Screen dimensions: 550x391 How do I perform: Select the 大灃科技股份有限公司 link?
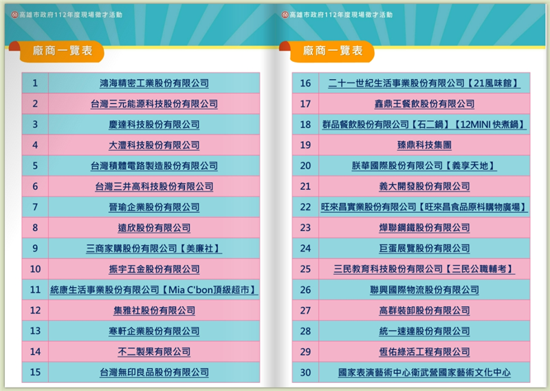point(154,145)
